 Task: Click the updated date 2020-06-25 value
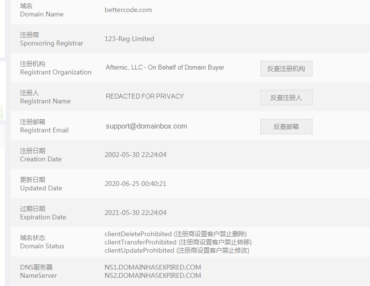click(x=135, y=184)
